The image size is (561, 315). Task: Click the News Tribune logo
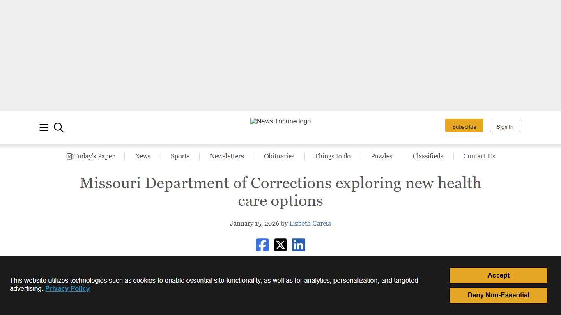280,121
